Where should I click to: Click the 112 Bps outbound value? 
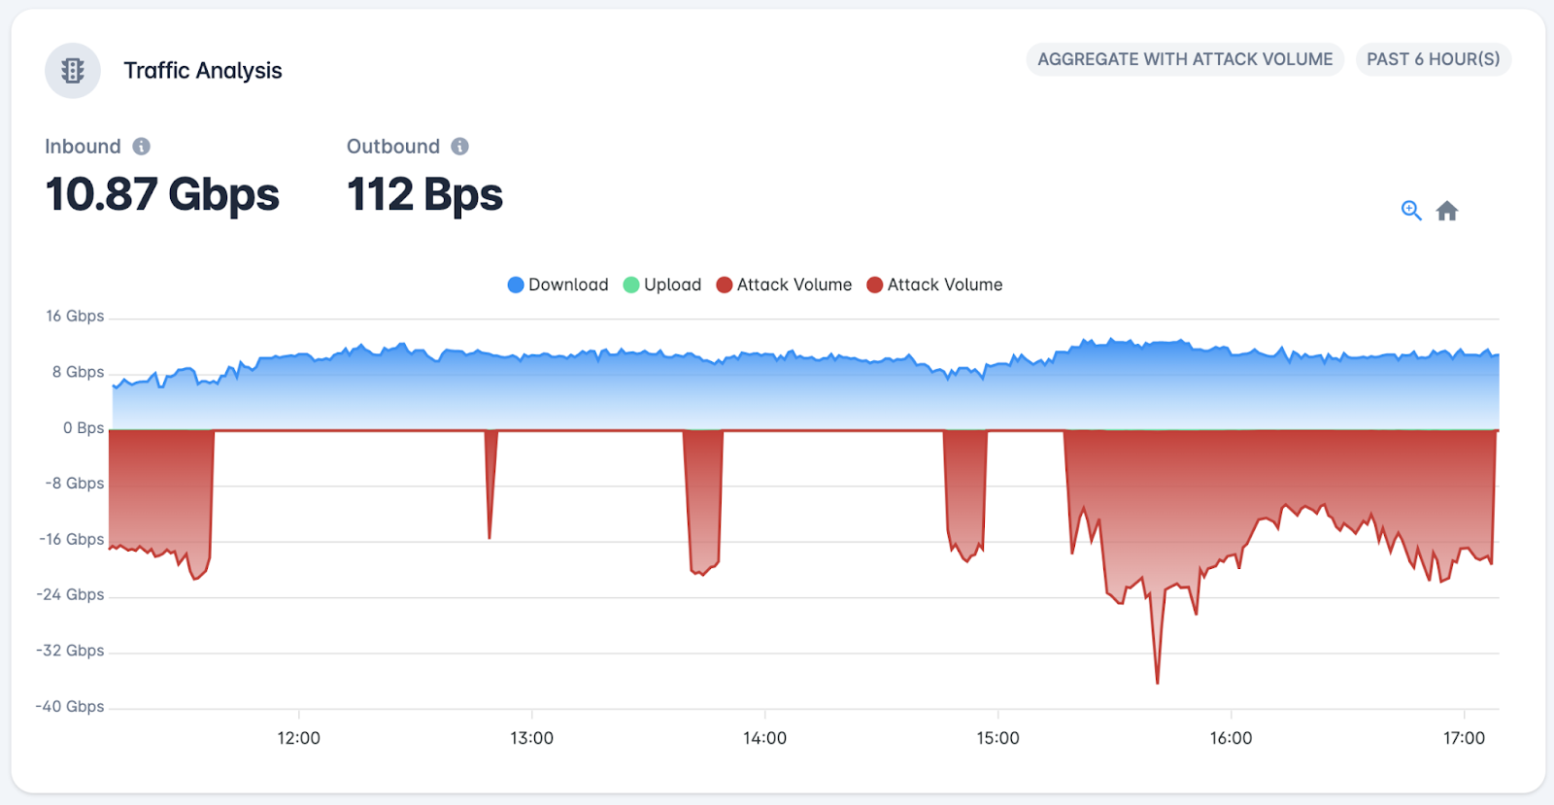[424, 194]
